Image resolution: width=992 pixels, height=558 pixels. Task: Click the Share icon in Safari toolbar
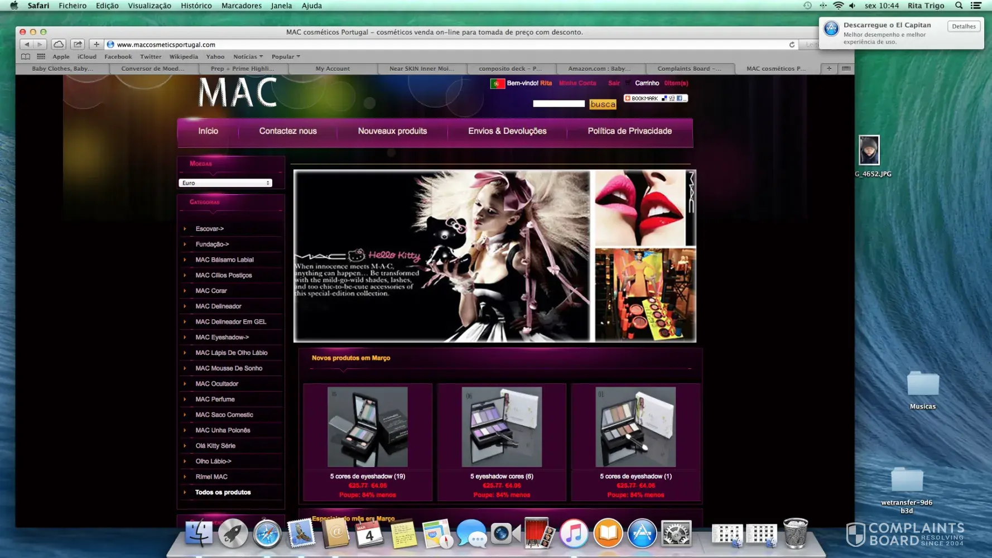pyautogui.click(x=78, y=45)
